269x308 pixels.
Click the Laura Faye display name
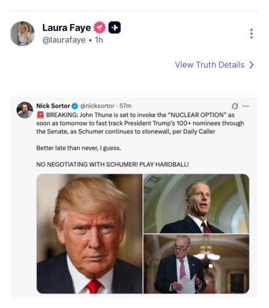pyautogui.click(x=66, y=28)
